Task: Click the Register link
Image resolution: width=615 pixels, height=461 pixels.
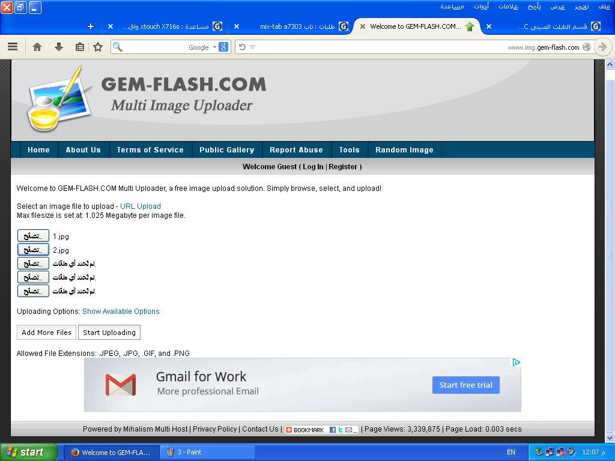Action: [x=343, y=167]
